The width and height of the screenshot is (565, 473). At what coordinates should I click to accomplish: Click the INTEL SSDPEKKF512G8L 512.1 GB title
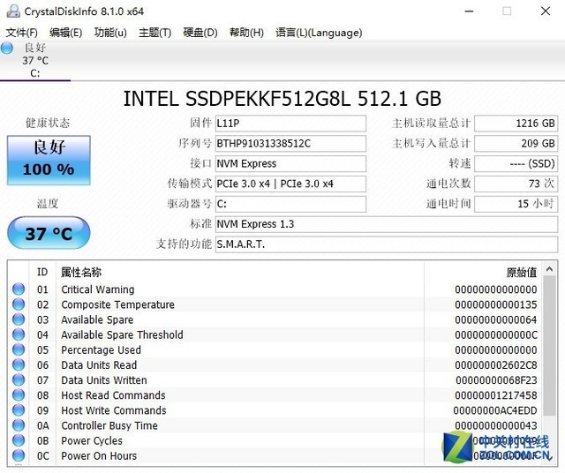tap(282, 99)
